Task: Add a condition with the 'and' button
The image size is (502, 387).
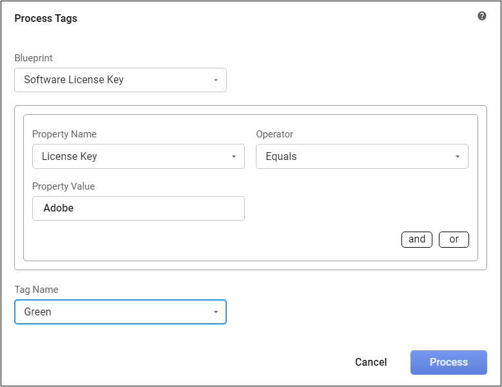Action: [417, 239]
